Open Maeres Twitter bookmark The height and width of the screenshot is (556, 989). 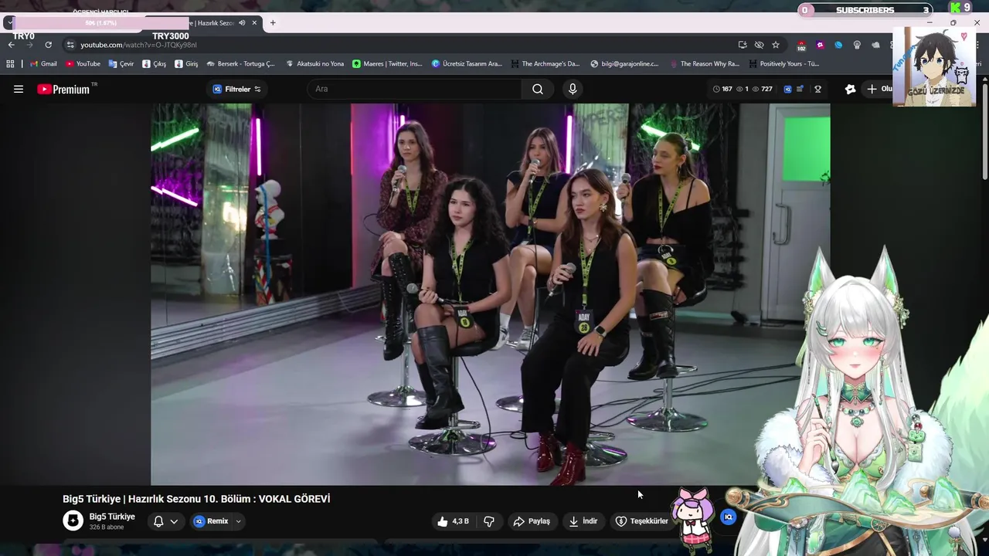pyautogui.click(x=387, y=64)
